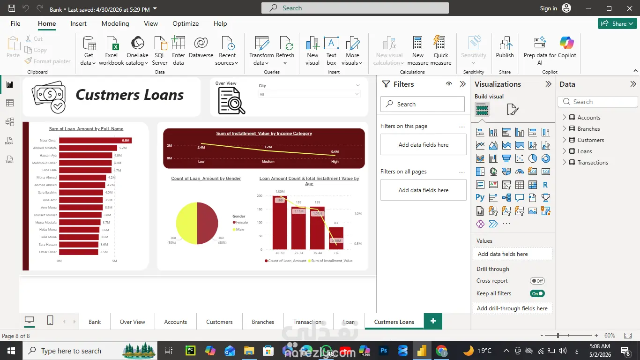Expand the Accounts table fields

(565, 118)
